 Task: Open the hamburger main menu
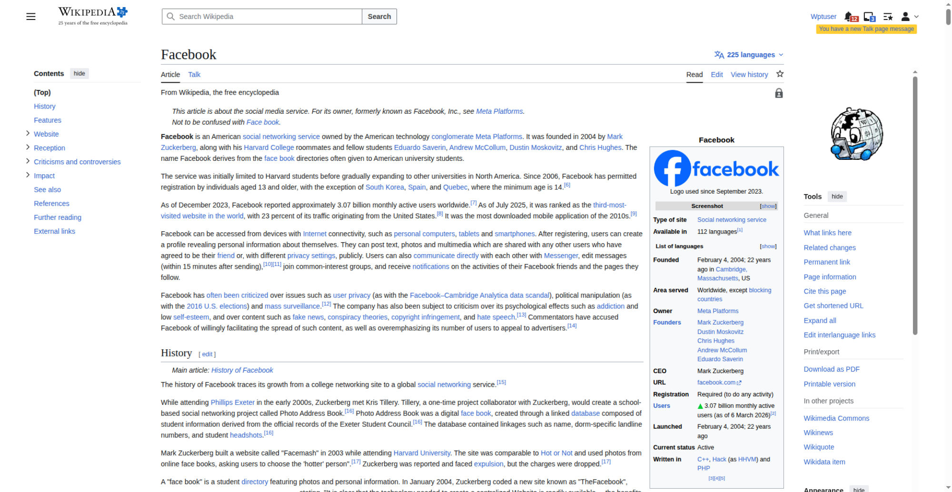point(31,17)
